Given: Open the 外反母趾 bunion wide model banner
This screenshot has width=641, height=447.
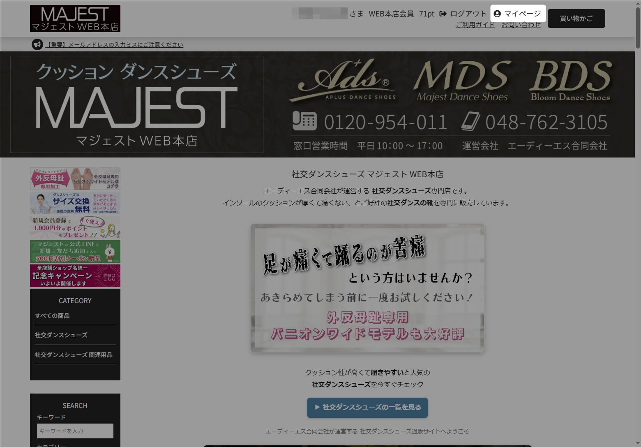Looking at the screenshot, I should (x=75, y=178).
